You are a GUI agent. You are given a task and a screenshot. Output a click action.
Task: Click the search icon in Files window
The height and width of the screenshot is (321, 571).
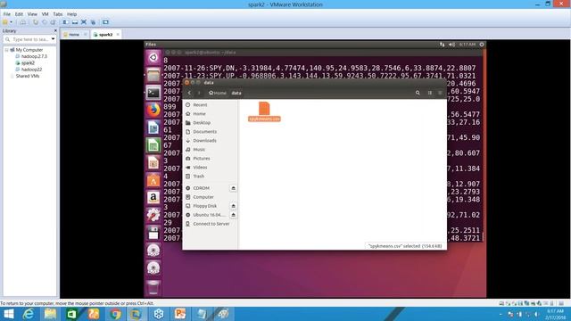tap(418, 93)
